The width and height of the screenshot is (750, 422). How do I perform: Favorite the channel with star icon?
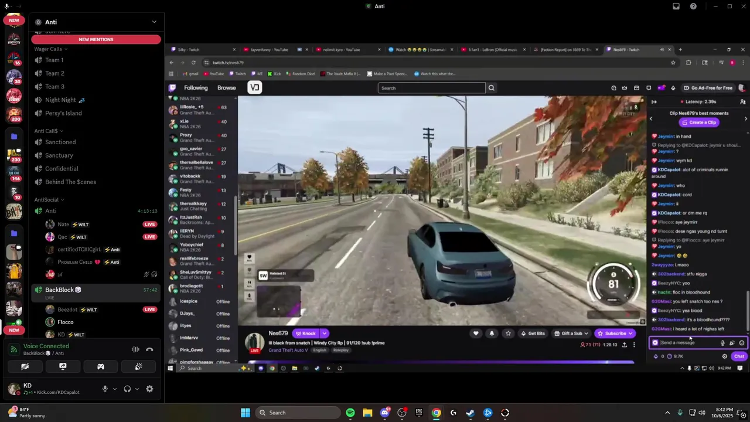(508, 333)
